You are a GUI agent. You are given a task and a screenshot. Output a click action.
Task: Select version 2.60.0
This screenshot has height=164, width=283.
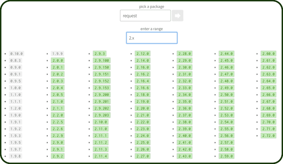click(269, 54)
